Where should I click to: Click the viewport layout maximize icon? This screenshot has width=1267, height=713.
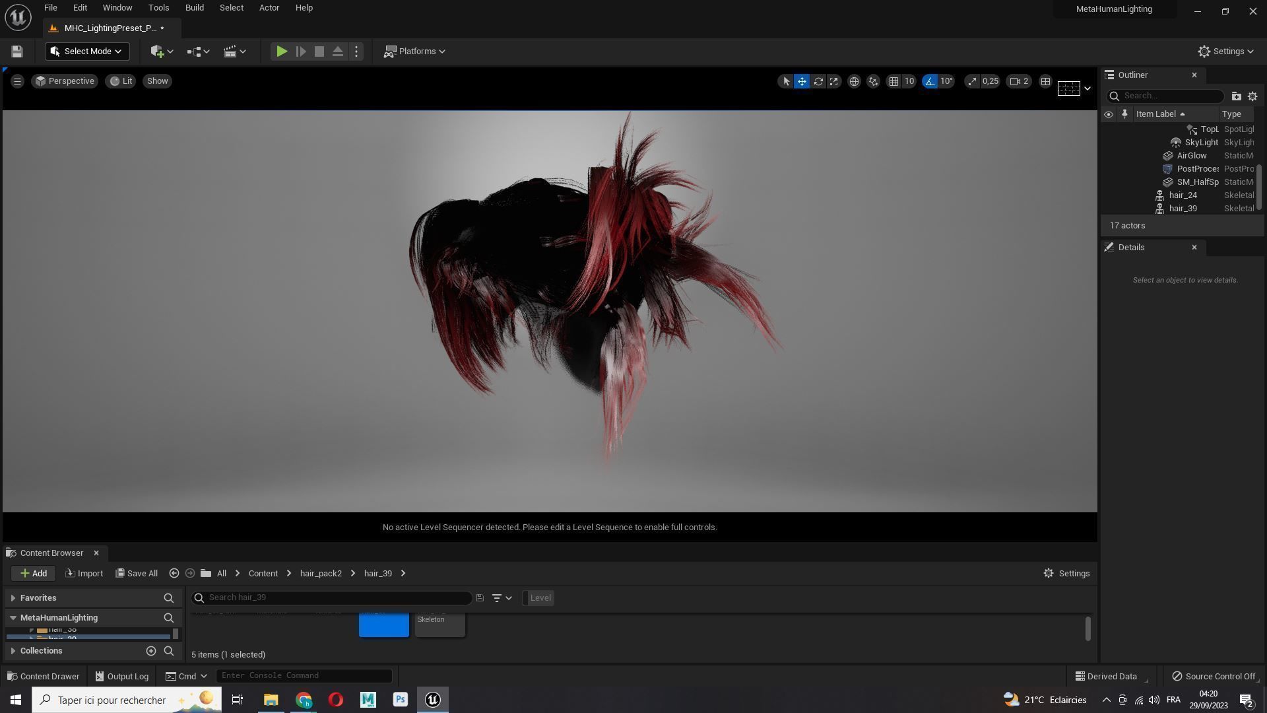click(1045, 81)
